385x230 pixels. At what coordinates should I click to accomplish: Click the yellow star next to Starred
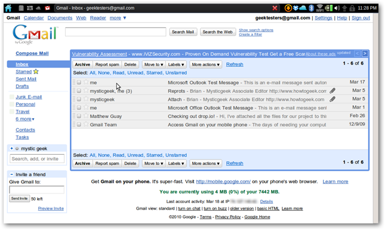point(36,72)
